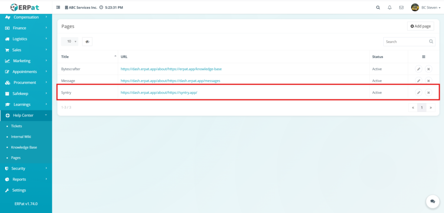The width and height of the screenshot is (444, 213).
Task: Click the Message title cell
Action: pos(68,81)
